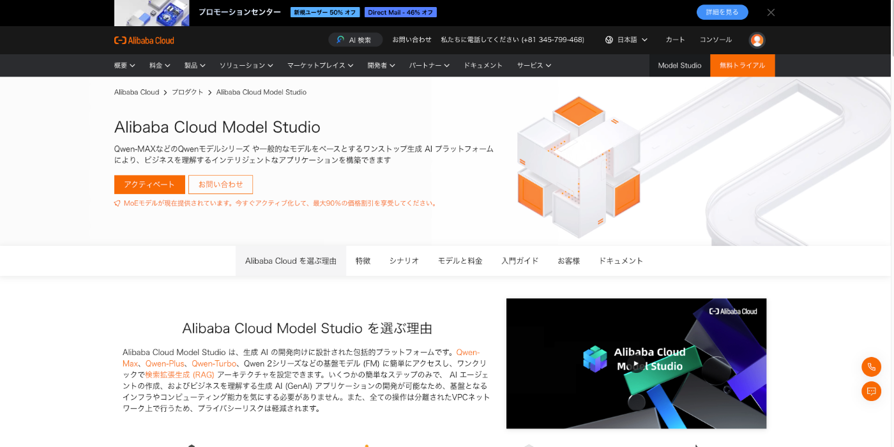Click the アクティベート button
The height and width of the screenshot is (447, 894).
point(149,185)
